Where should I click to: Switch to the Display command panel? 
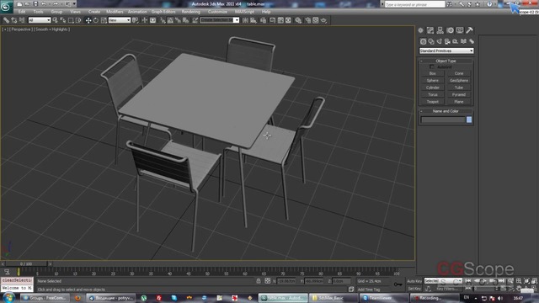[x=460, y=30]
